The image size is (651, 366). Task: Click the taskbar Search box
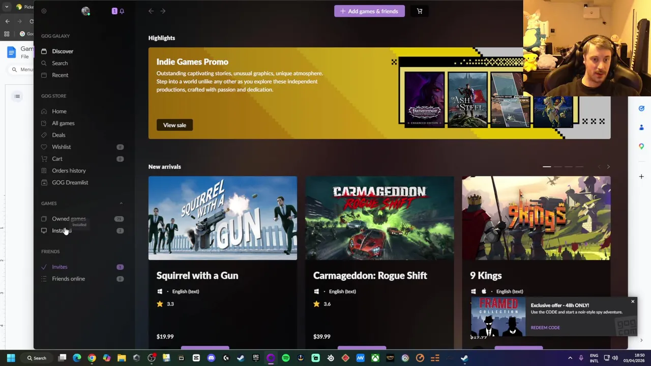37,358
